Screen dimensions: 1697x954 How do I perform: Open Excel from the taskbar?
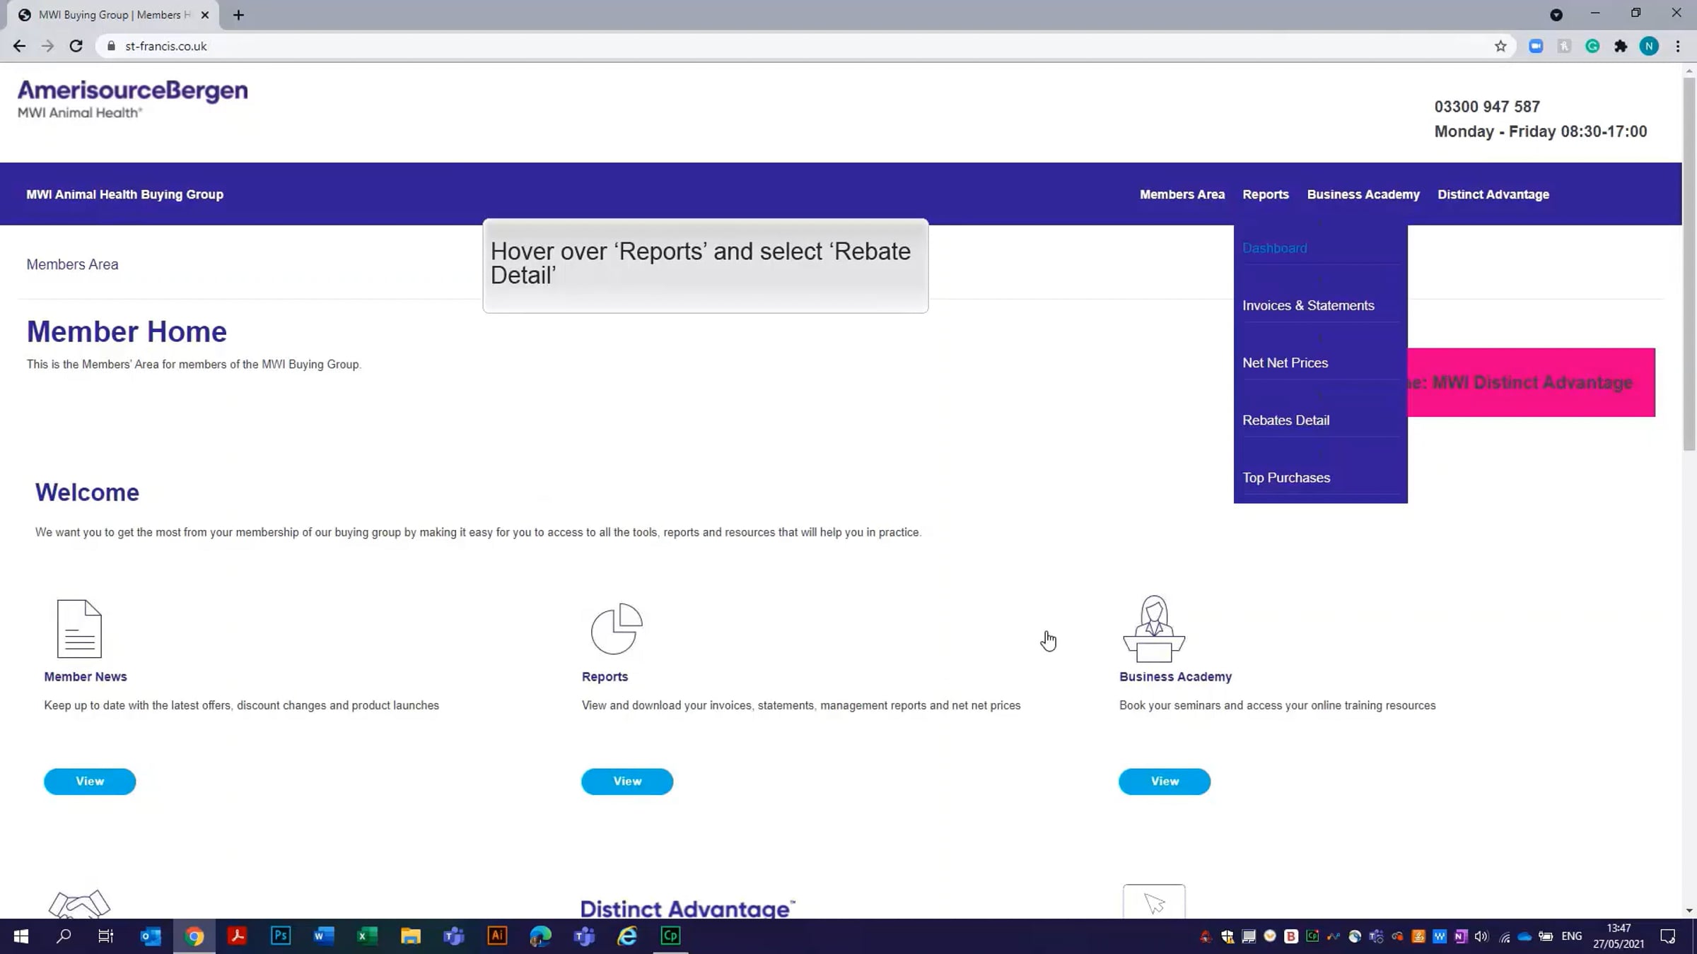pos(367,936)
